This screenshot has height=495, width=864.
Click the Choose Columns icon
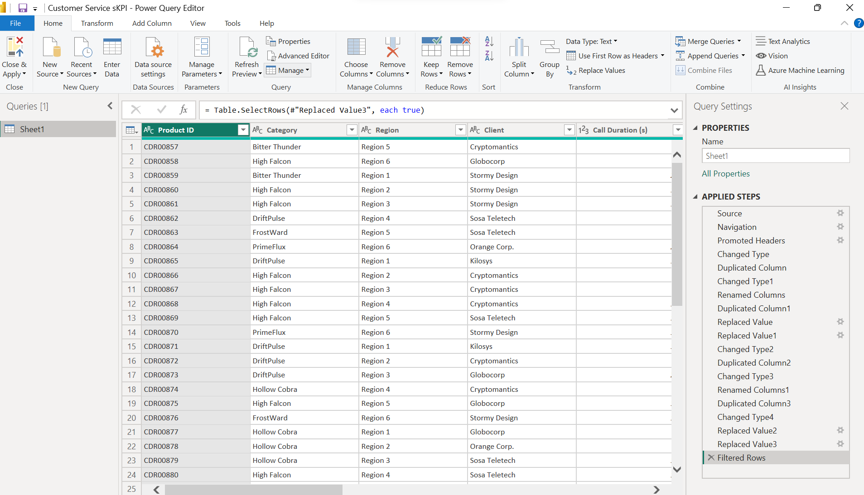click(x=356, y=47)
